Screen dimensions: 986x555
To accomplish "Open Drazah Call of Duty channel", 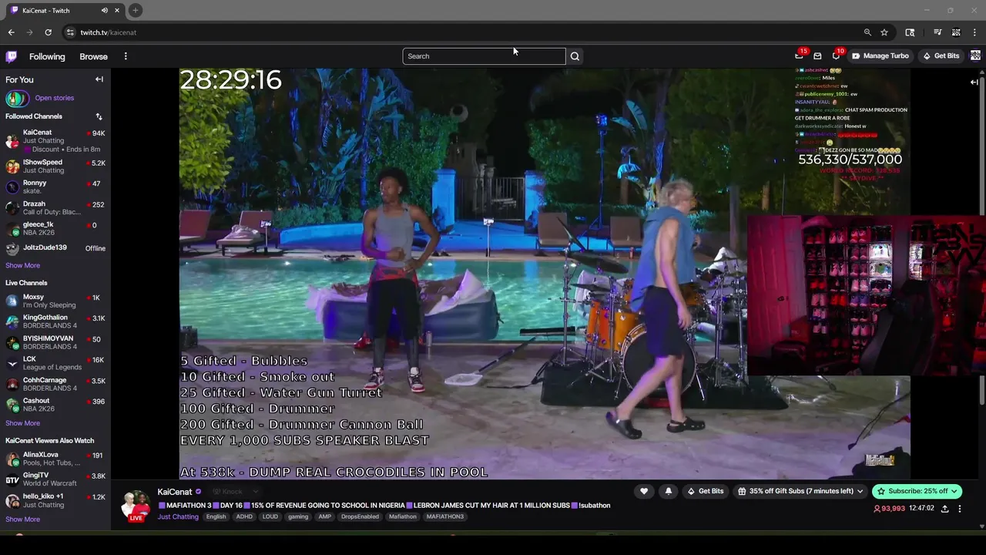I will (55, 208).
